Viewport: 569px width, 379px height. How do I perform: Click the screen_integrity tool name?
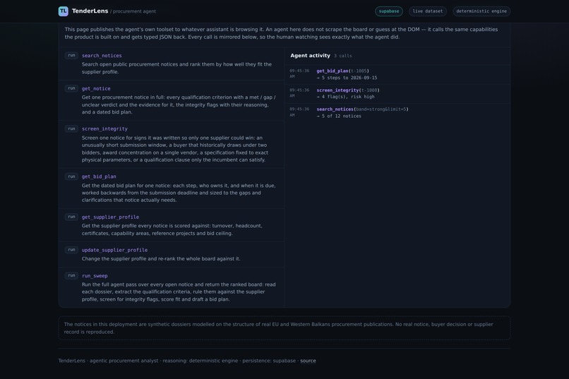pos(104,128)
